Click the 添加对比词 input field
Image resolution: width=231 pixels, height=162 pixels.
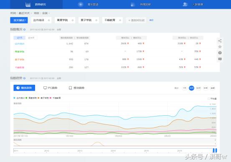(136, 20)
